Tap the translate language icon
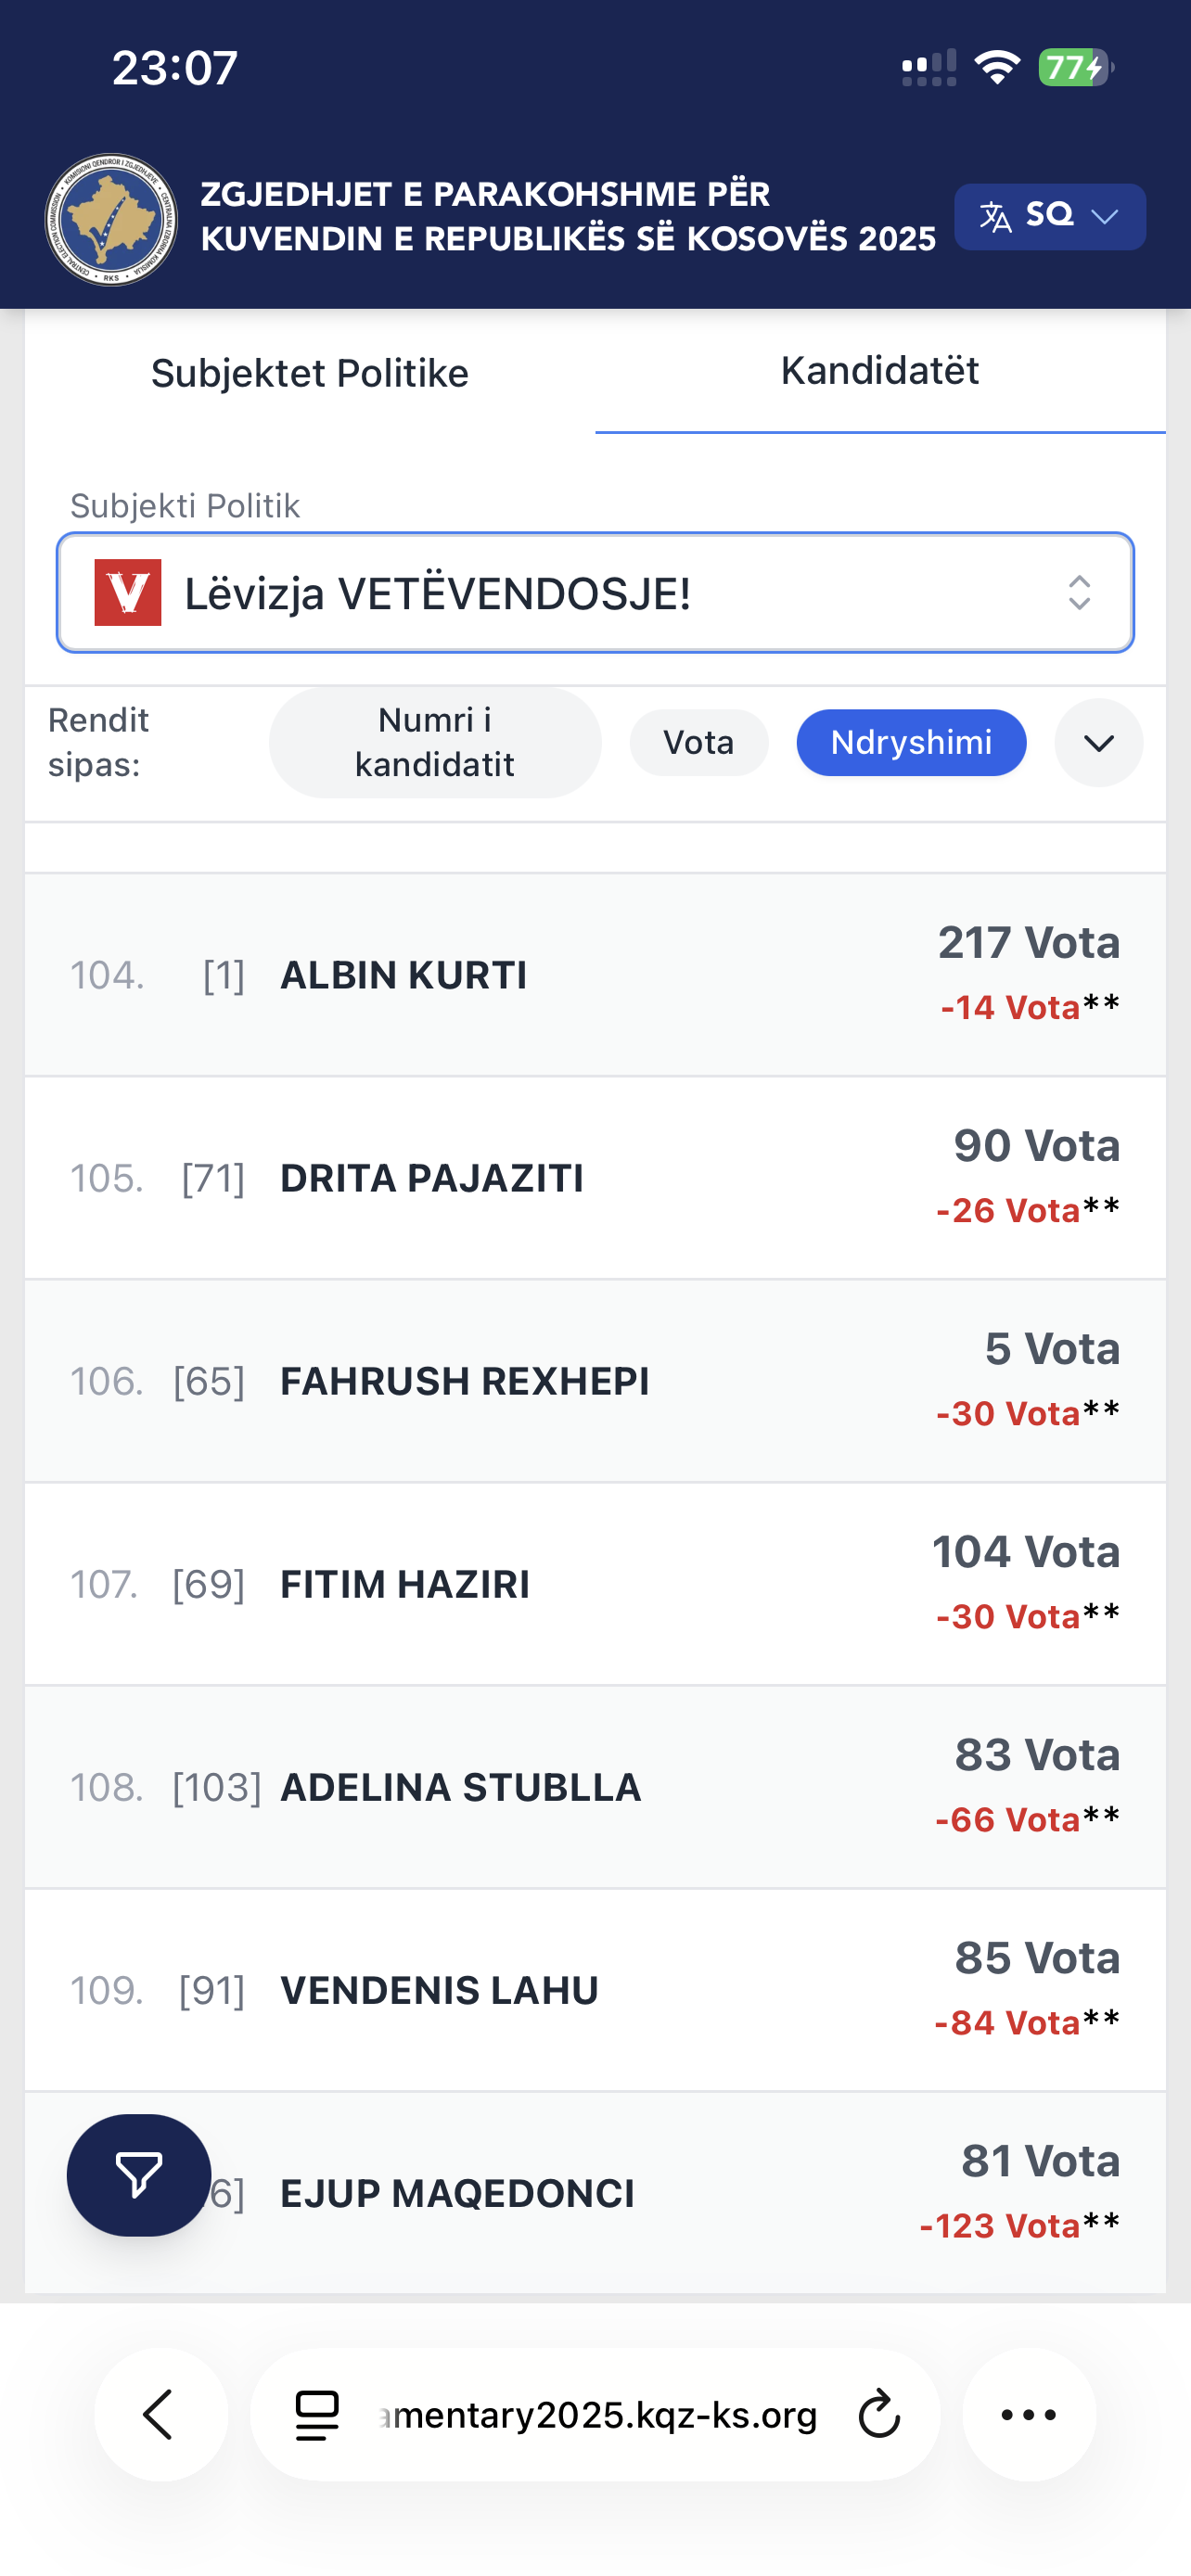Screen dimensions: 1191x2576 [x=995, y=217]
